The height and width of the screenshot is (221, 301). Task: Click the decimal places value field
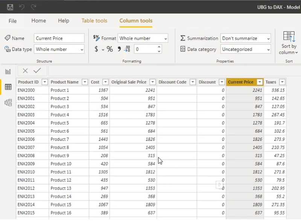click(x=146, y=49)
